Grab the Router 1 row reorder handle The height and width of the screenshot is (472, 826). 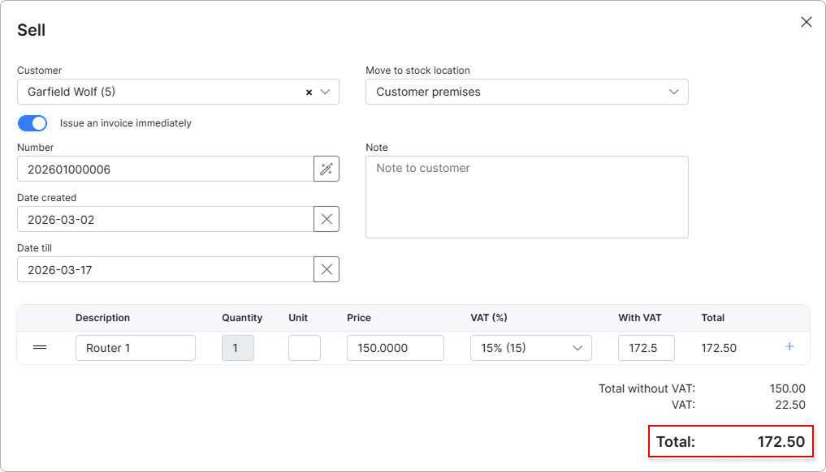coord(40,347)
